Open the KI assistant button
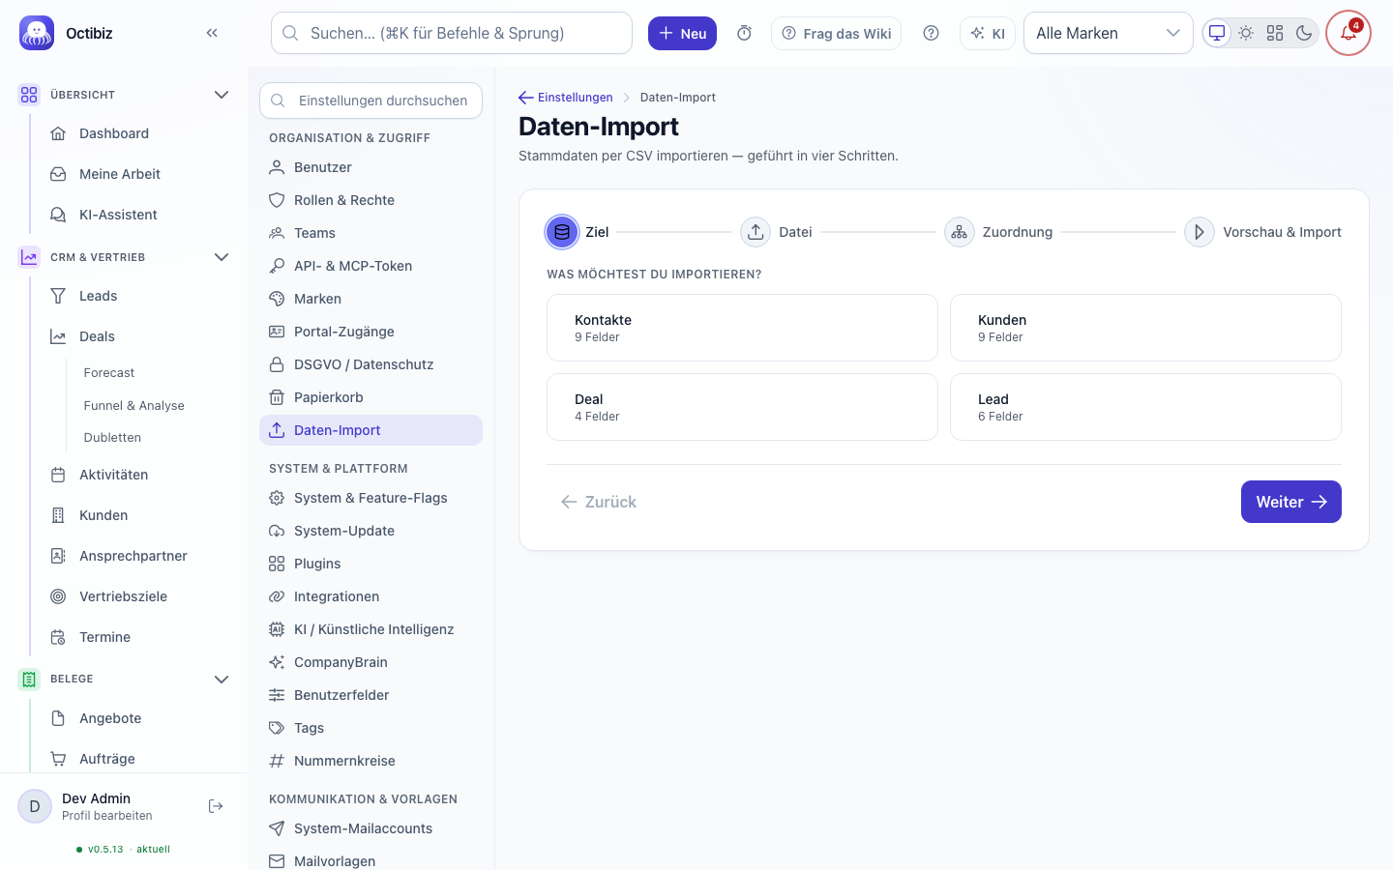Screen dimensions: 1393x870 tap(988, 33)
